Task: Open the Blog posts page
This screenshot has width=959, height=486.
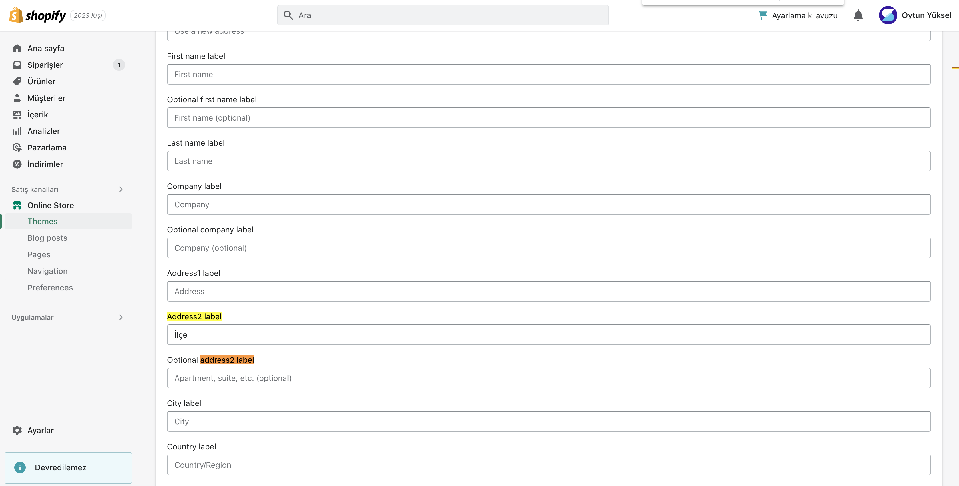Action: pos(47,238)
